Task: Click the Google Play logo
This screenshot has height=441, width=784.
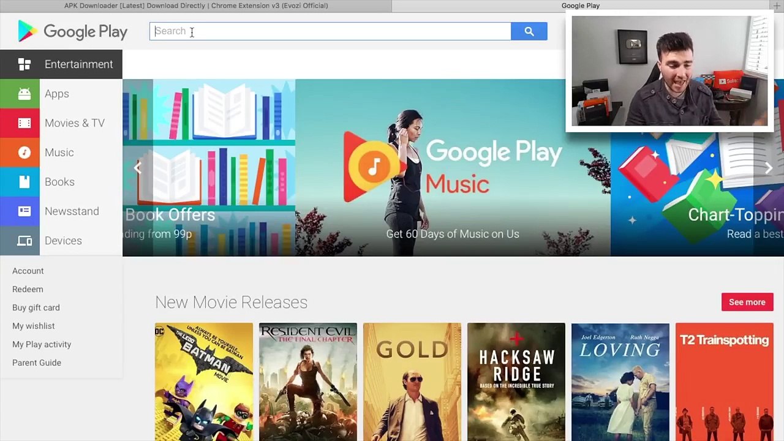Action: click(x=72, y=31)
